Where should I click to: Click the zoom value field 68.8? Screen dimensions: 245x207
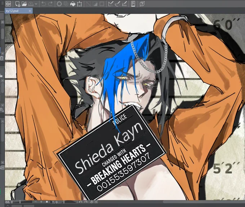tap(9, 202)
